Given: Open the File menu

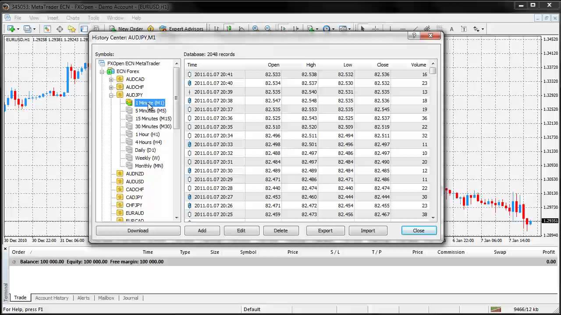Looking at the screenshot, I should pos(18,18).
